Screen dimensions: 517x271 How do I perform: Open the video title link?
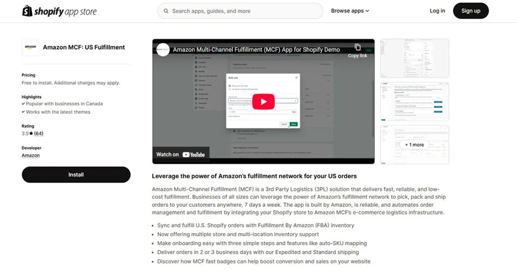coord(256,50)
